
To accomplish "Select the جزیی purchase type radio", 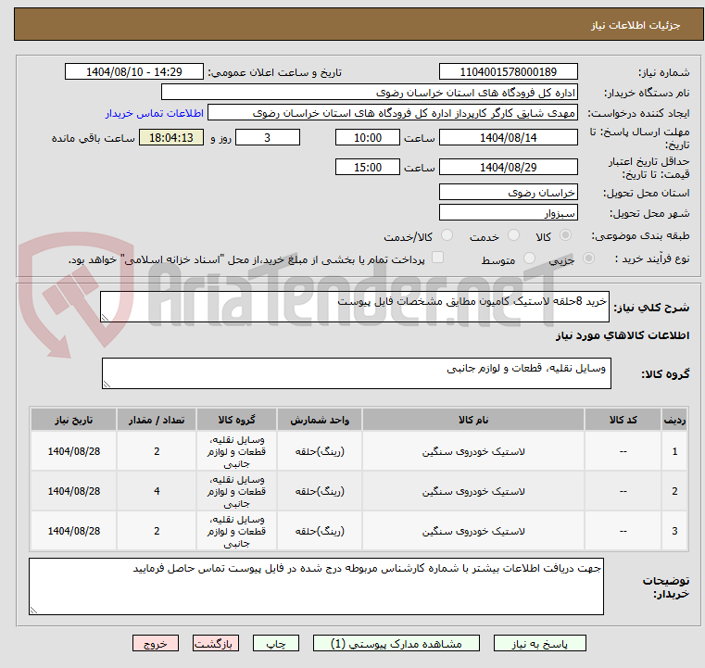I will coord(588,258).
